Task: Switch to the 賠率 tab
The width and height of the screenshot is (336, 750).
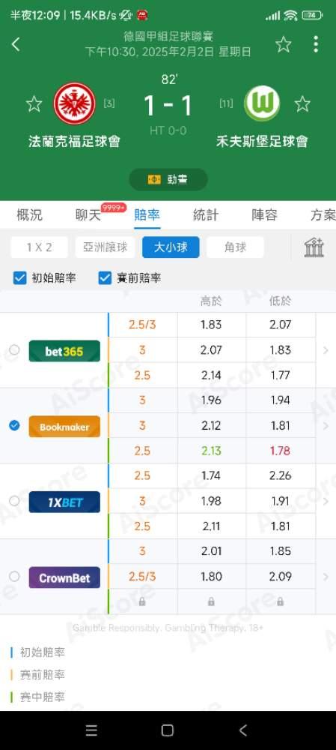Action: coord(147,215)
